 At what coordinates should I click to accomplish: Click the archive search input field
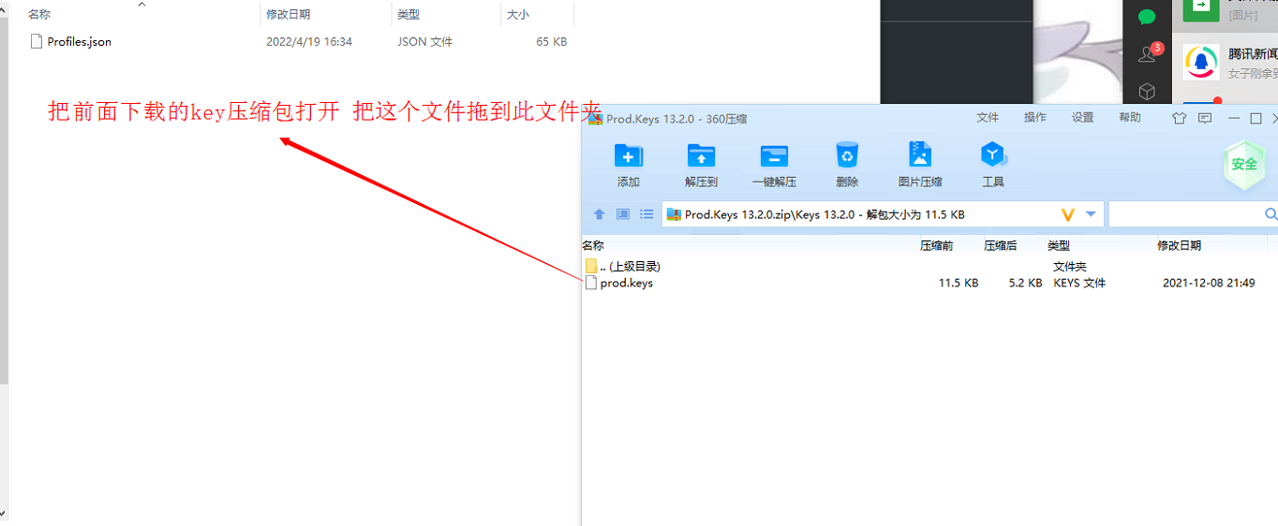point(1185,214)
